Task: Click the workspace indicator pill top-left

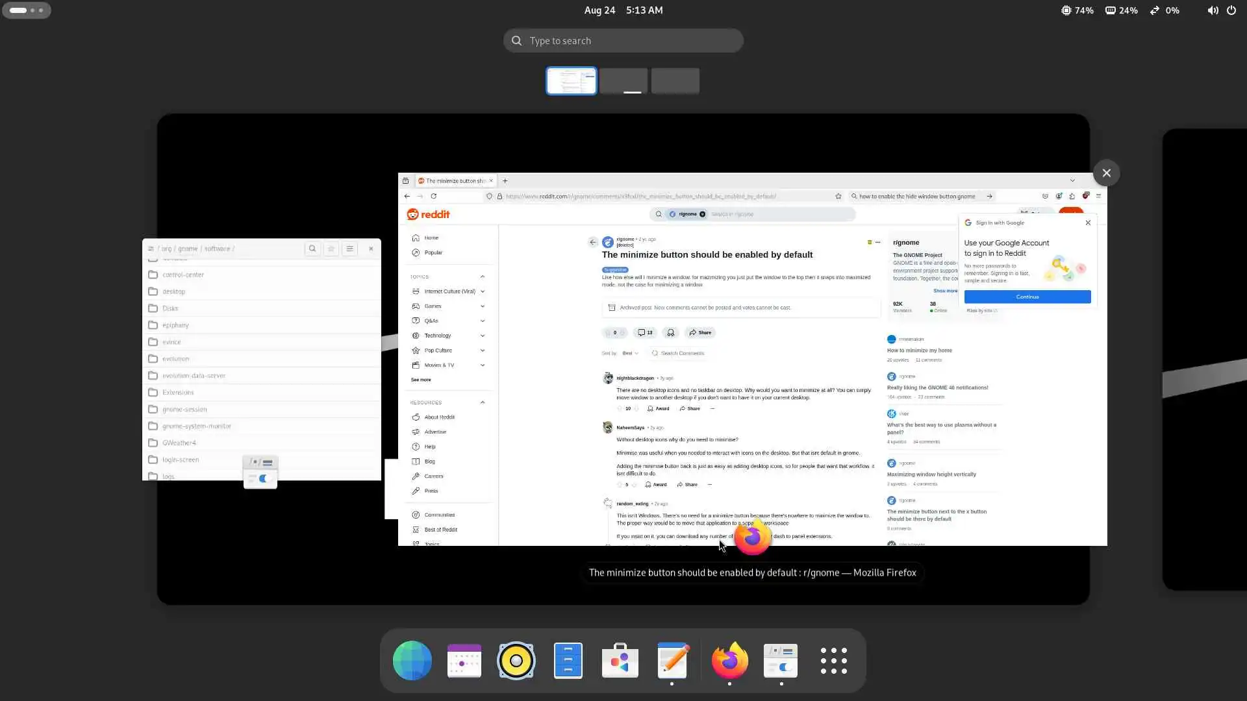Action: tap(26, 10)
